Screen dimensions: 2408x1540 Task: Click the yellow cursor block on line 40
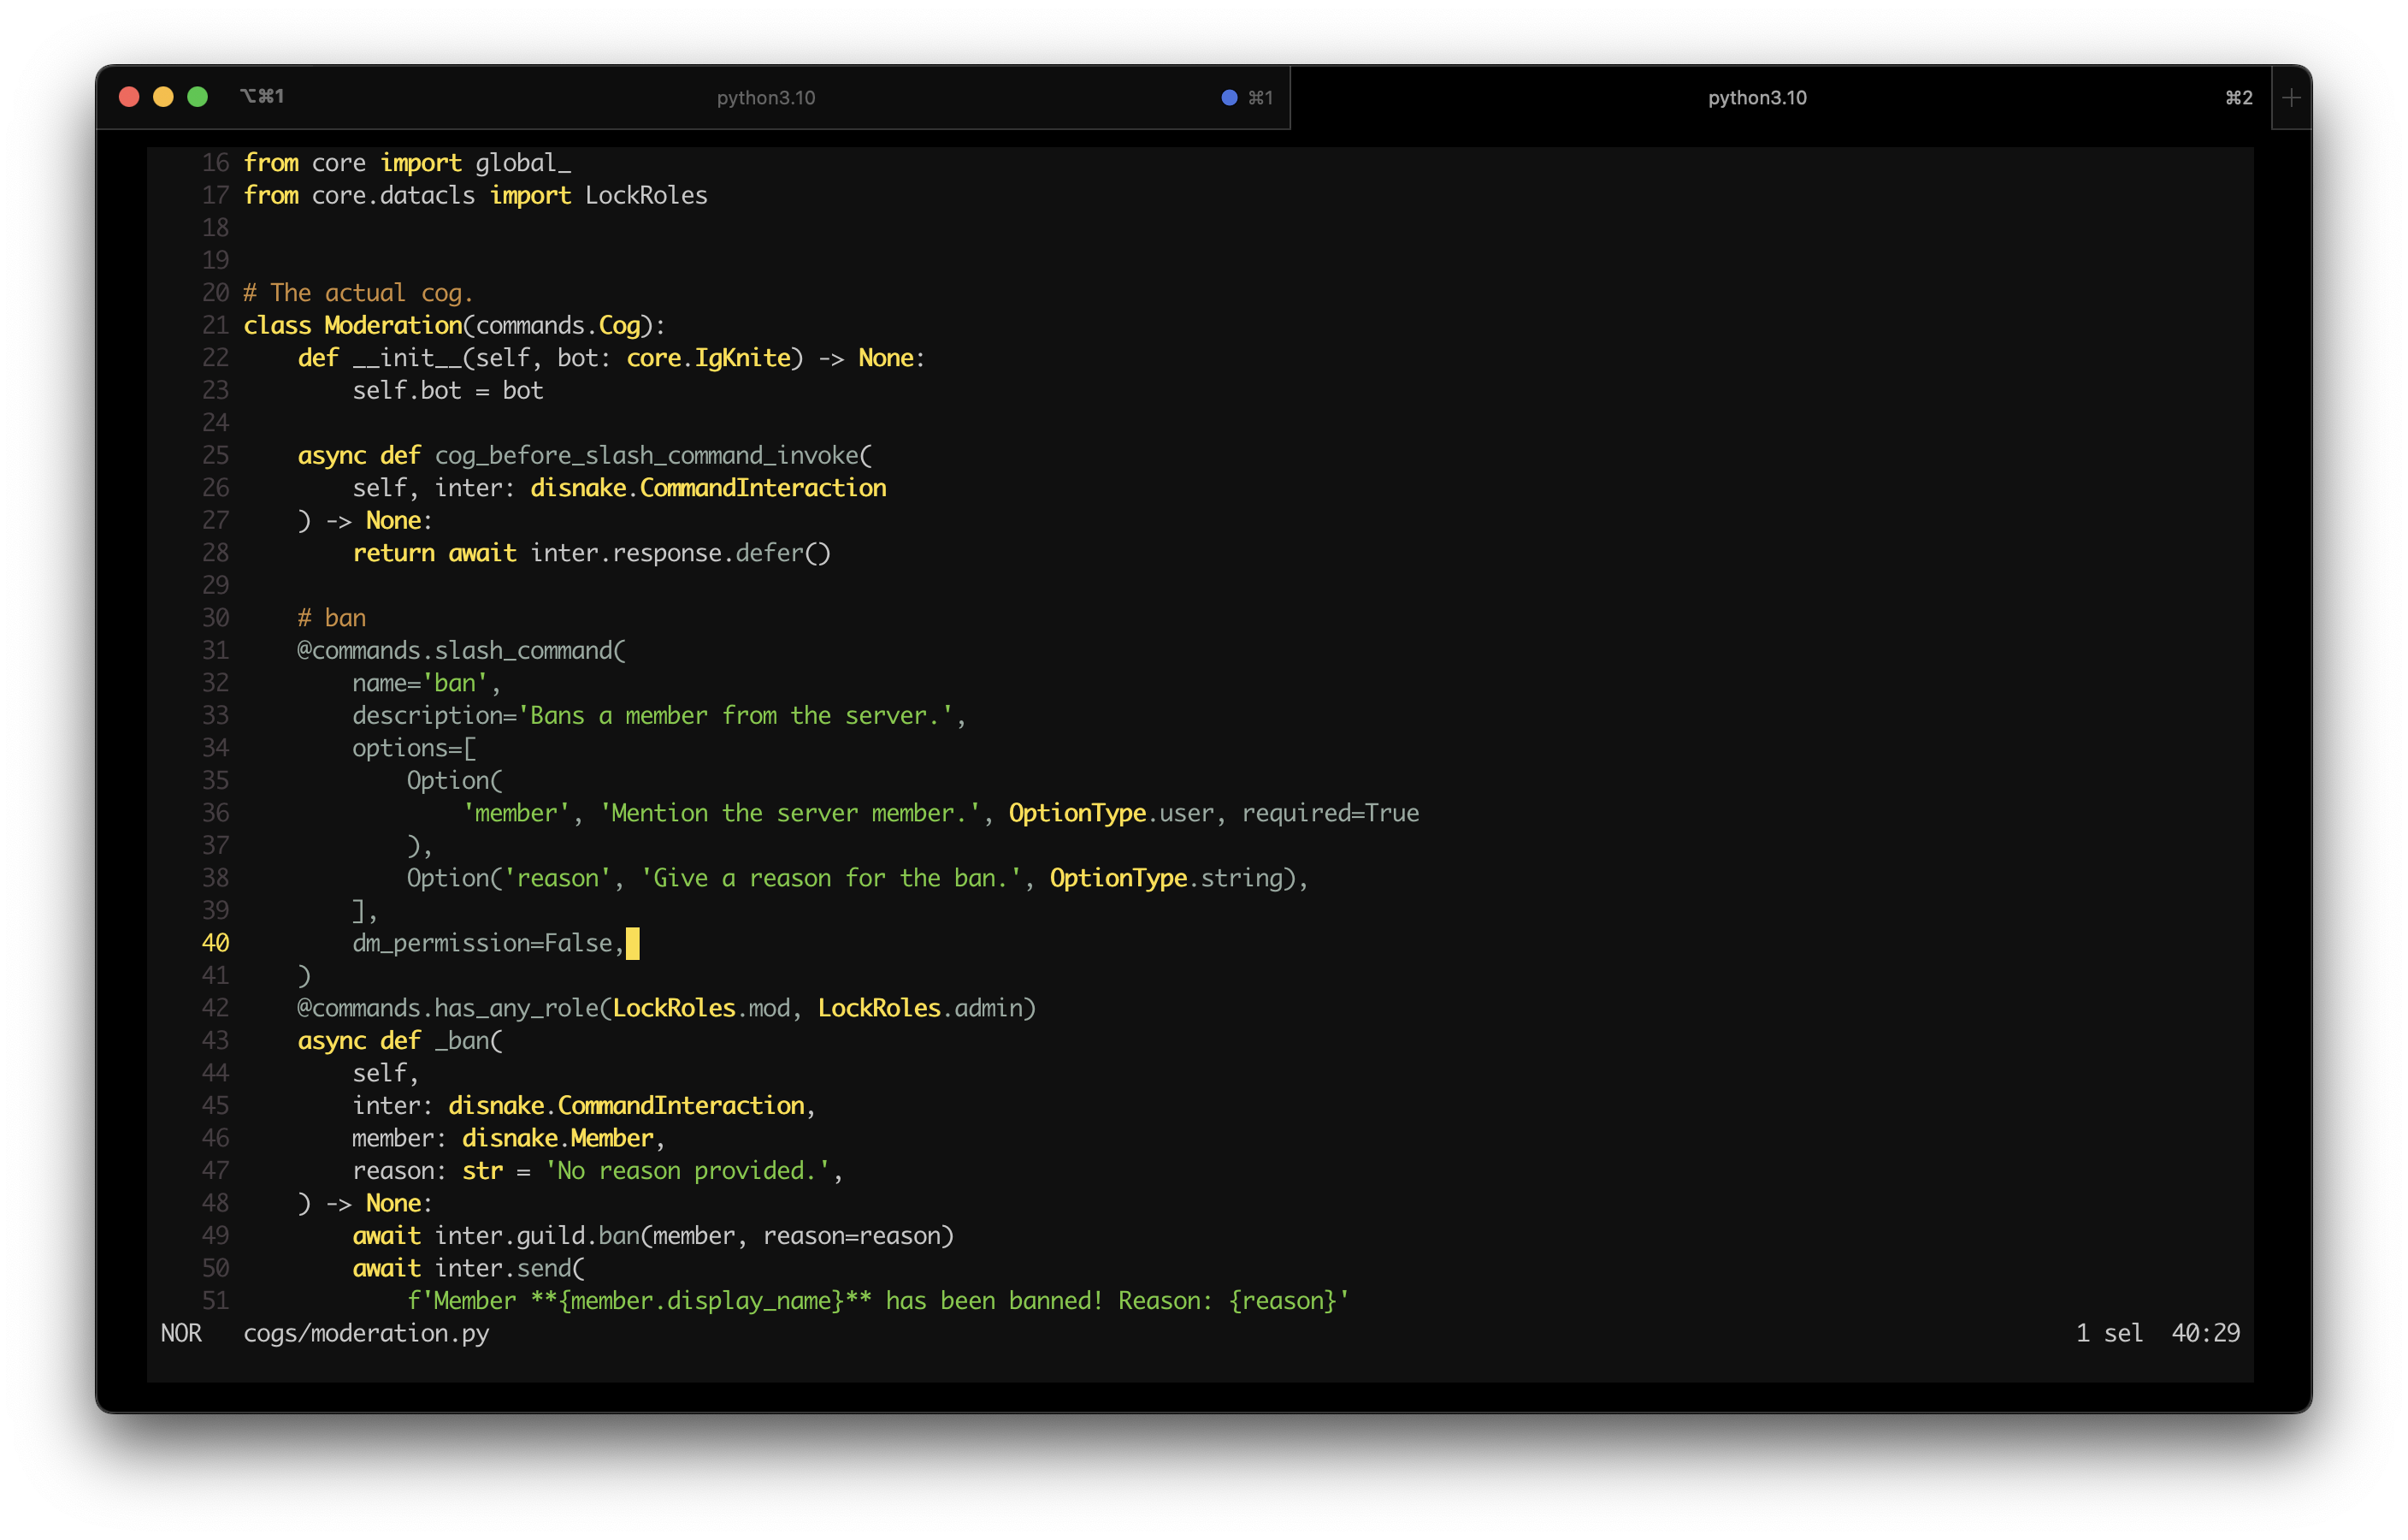point(633,943)
